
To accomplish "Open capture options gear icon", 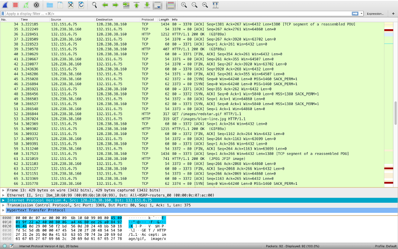I will (x=36, y=5).
